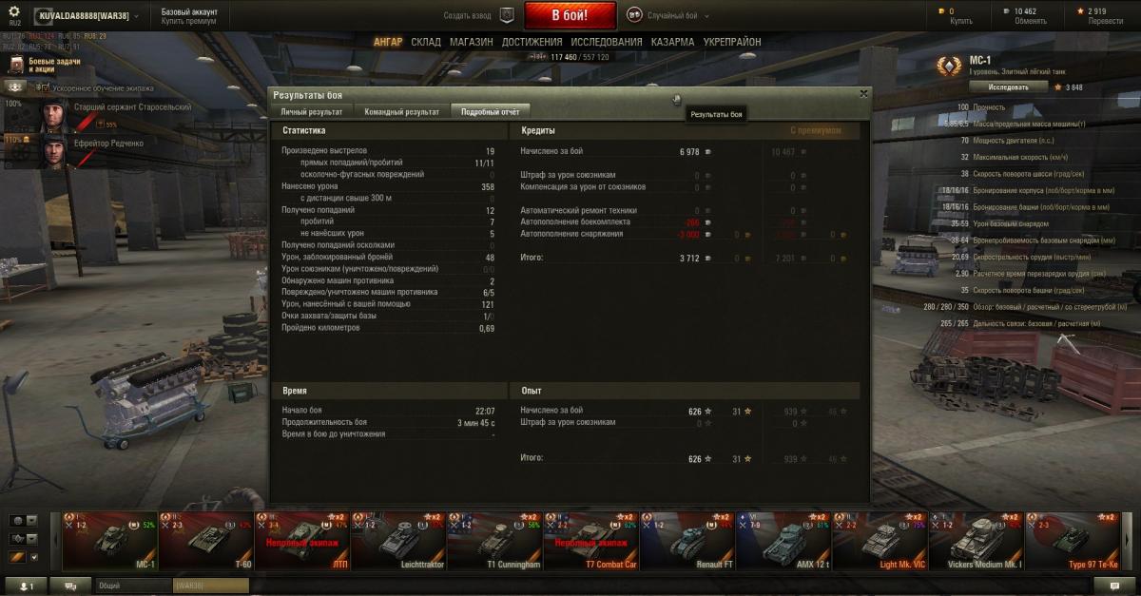This screenshot has width=1141, height=596.
Task: Toggle the elite vehicles filter checkbox
Action: pyautogui.click(x=35, y=557)
